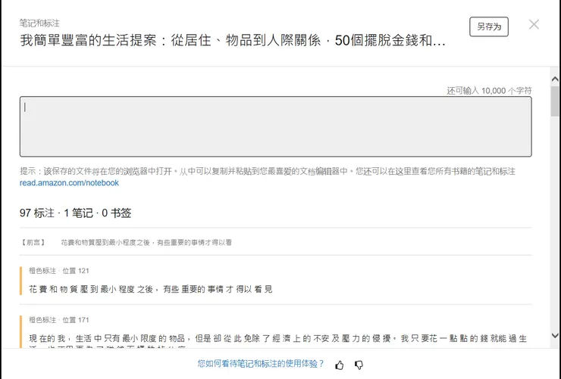Viewport: 561px width, 379px height.
Task: Open the read.amazon.com/notebook link
Action: pos(69,183)
